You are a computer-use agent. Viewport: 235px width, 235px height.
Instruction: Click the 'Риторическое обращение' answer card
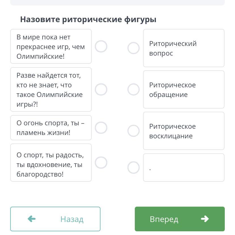point(184,90)
